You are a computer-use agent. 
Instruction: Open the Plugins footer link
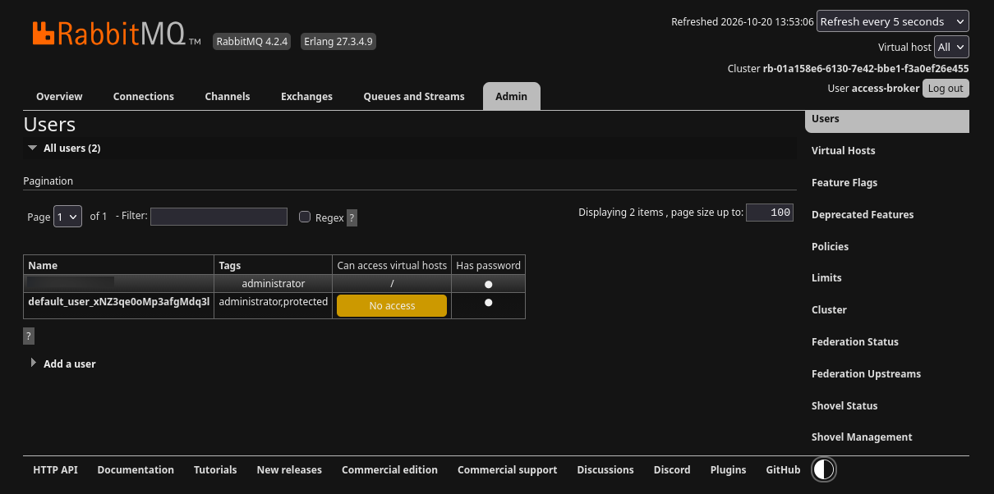click(728, 469)
